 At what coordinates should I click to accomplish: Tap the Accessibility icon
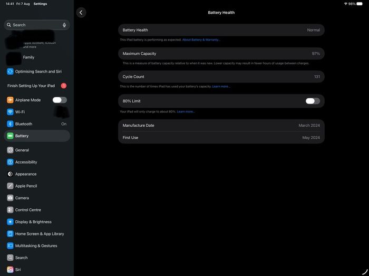10,162
